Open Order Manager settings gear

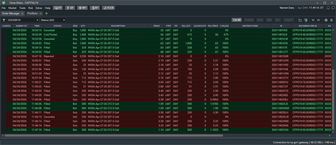(x=326, y=20)
